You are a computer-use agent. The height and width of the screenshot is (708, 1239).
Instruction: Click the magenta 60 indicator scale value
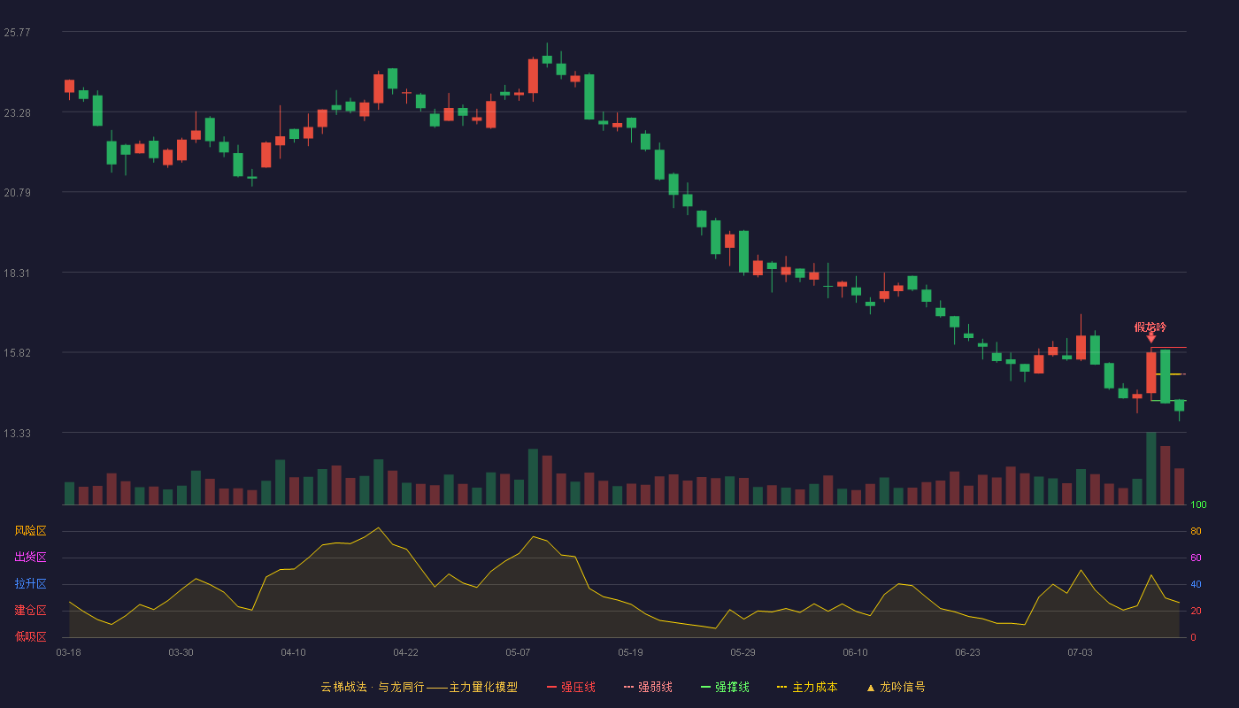[x=1196, y=558]
